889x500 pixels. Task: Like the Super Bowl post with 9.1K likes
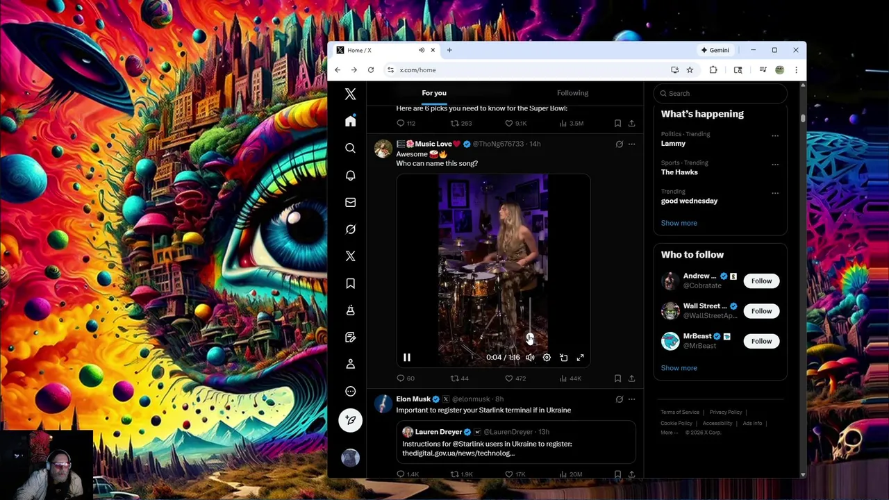[515, 123]
